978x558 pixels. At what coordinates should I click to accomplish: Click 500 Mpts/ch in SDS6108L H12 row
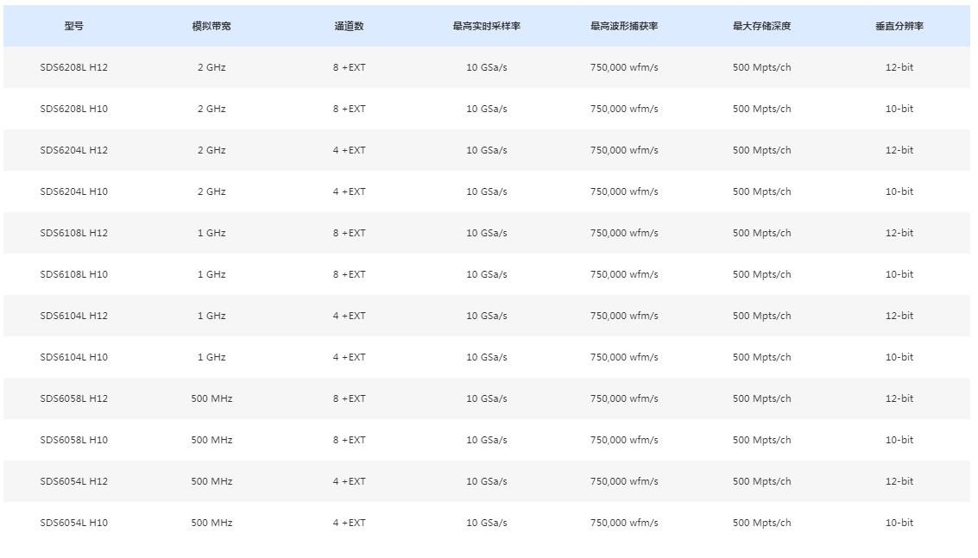761,233
